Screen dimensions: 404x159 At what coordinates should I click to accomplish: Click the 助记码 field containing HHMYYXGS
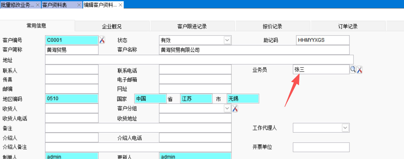click(x=323, y=40)
